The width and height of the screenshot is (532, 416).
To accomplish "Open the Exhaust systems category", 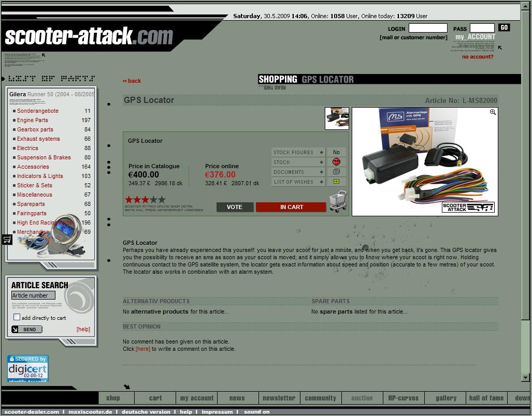I will click(38, 139).
